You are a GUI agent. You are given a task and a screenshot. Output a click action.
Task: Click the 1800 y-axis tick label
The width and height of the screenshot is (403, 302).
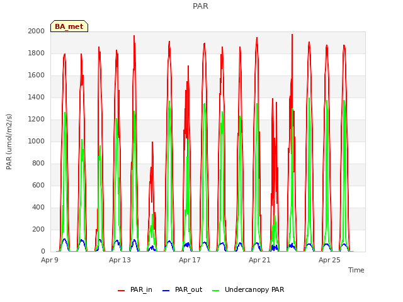pyautogui.click(x=37, y=53)
